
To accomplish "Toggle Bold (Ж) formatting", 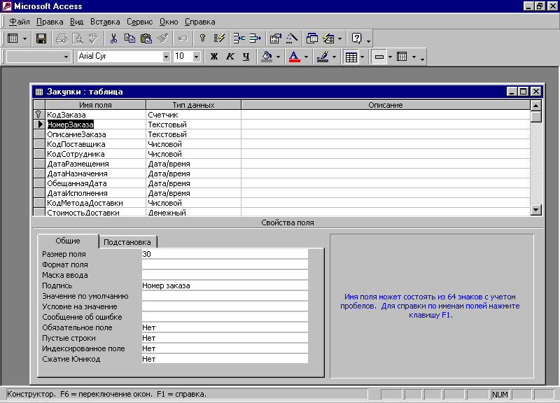I will [214, 57].
